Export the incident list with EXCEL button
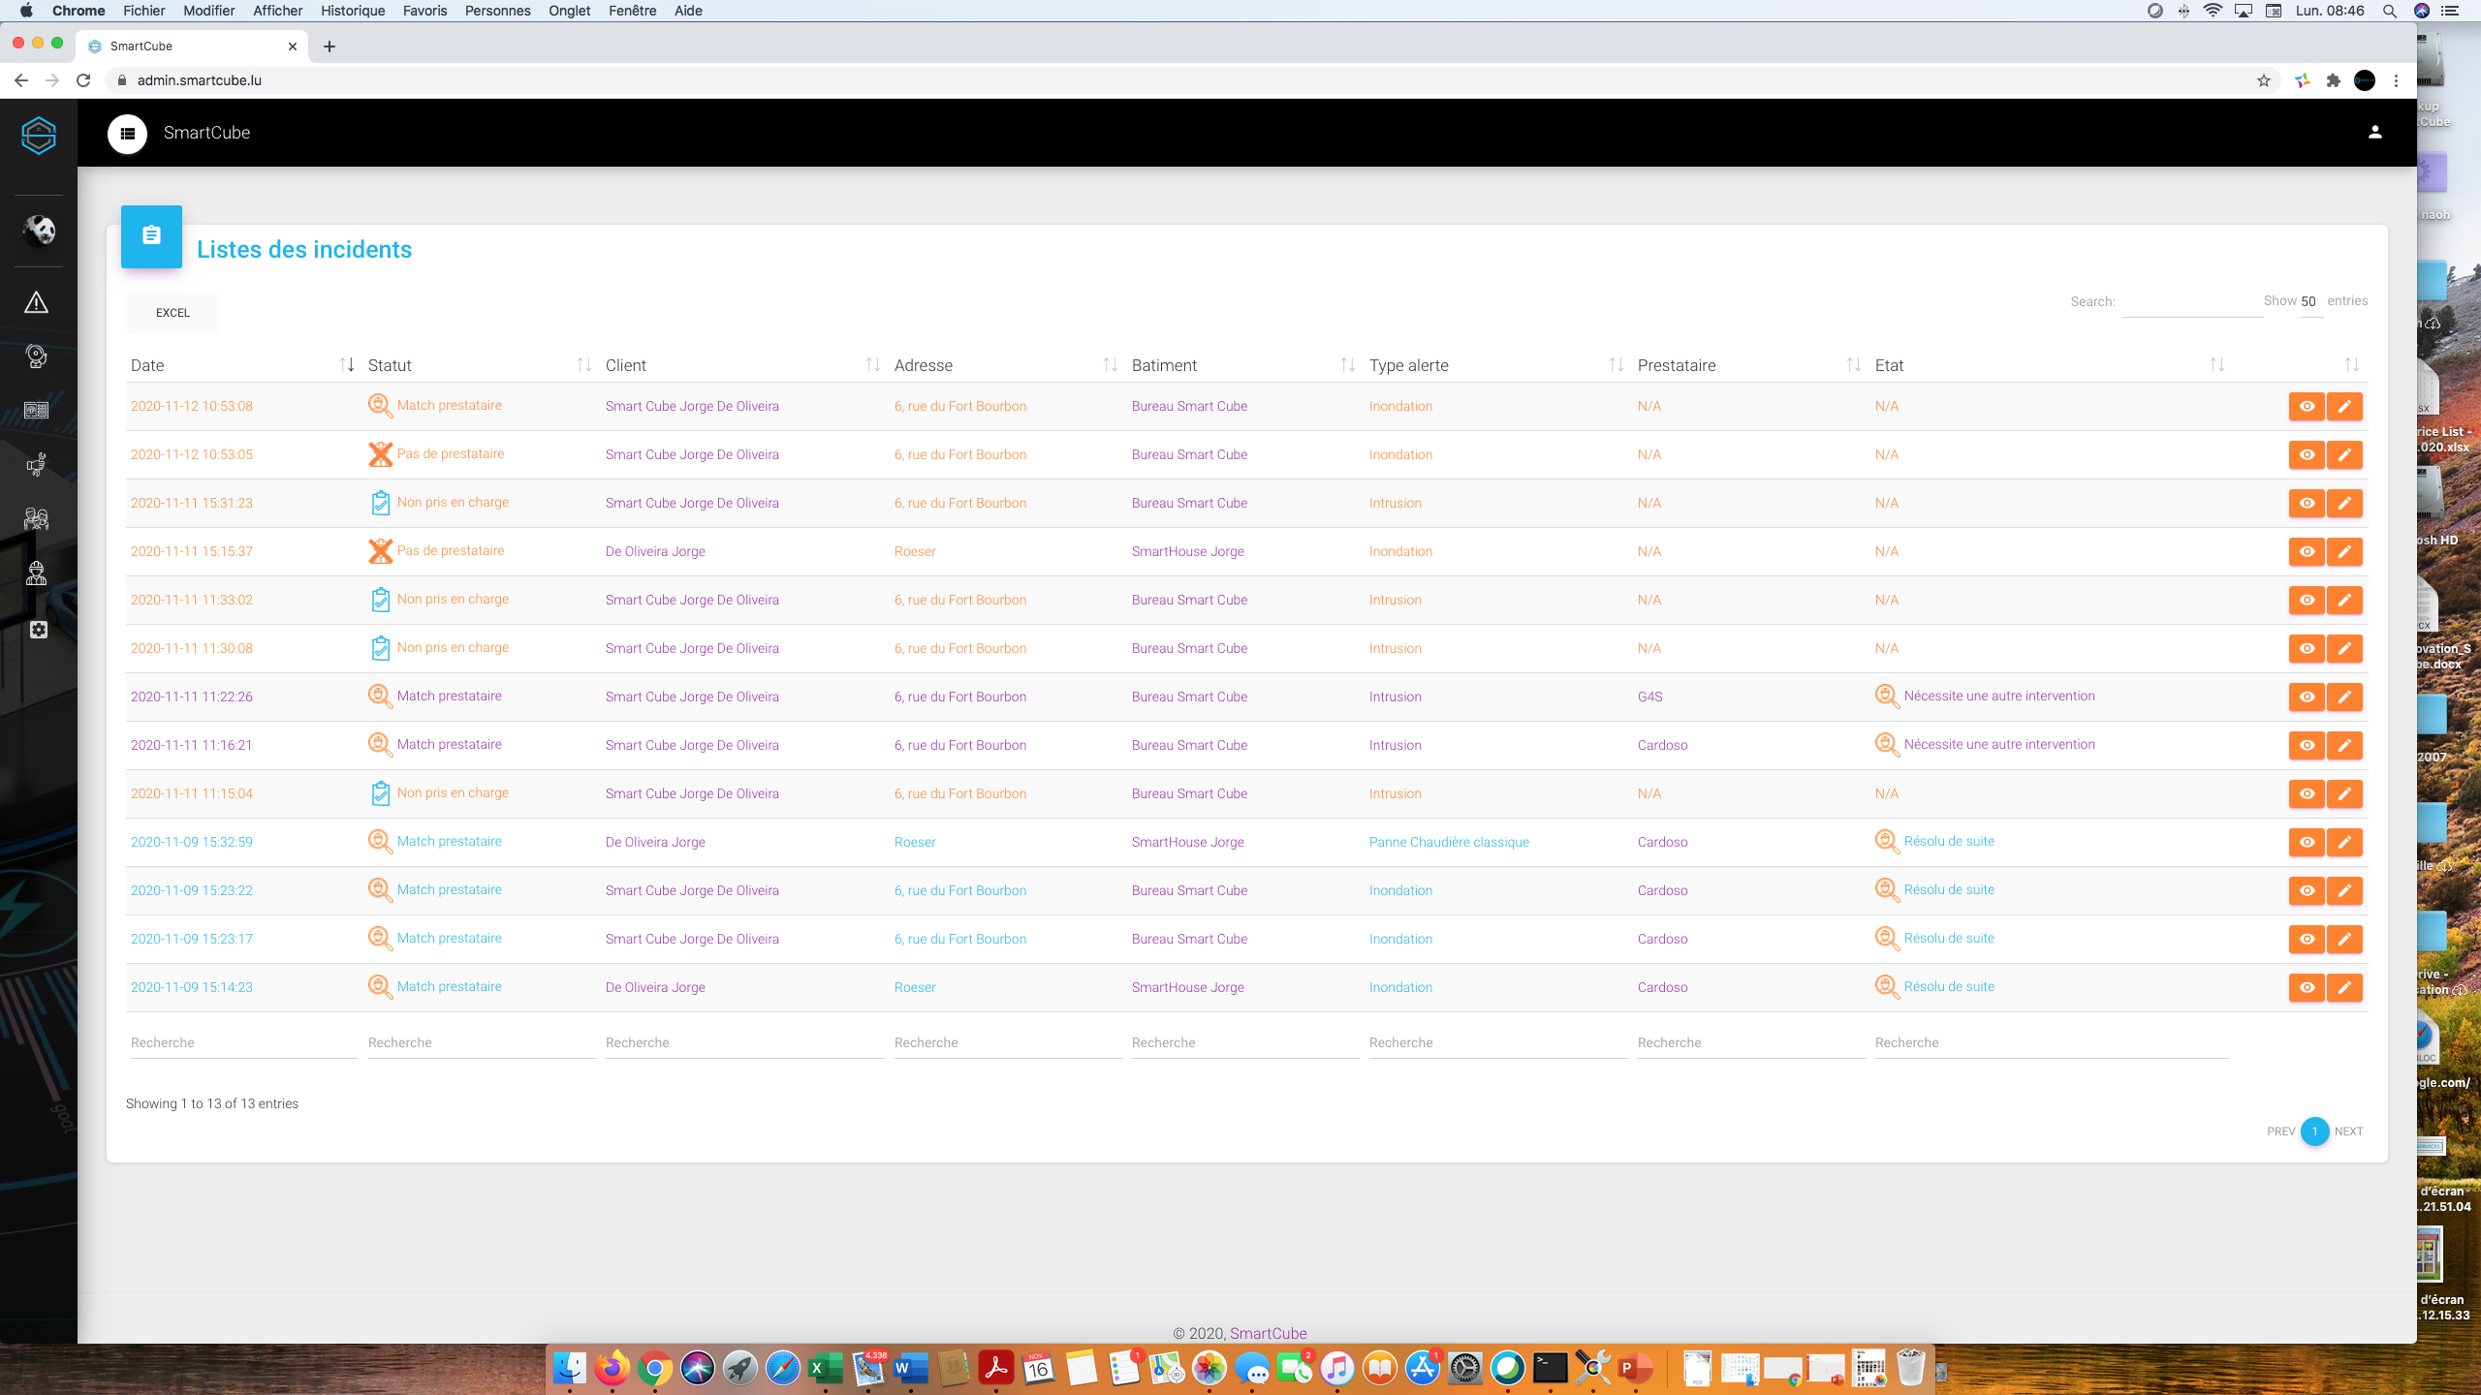This screenshot has width=2481, height=1395. (x=172, y=312)
